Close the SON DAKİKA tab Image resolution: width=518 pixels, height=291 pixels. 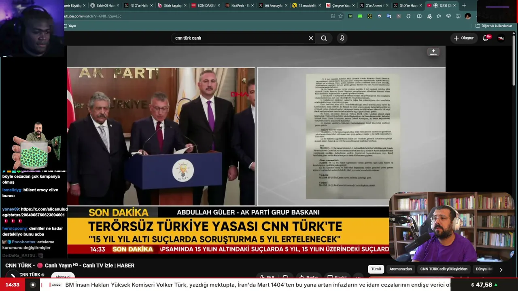point(219,6)
